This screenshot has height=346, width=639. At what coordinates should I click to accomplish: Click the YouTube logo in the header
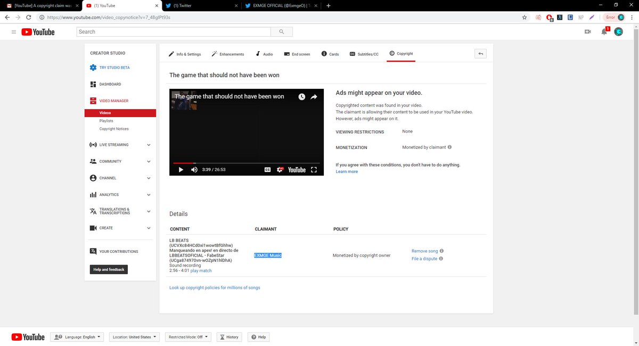[x=38, y=32]
